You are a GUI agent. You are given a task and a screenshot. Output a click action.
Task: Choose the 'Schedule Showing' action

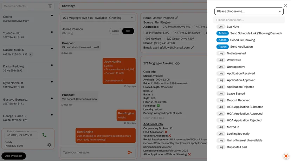(x=249, y=40)
